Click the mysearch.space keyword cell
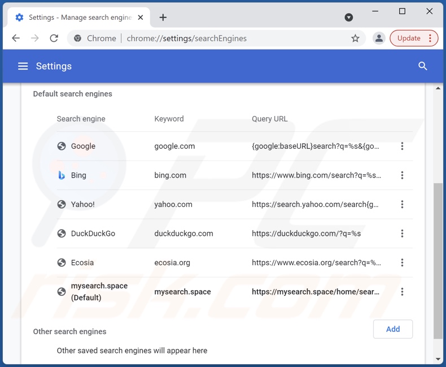Screen dimensions: 446x367 tap(182, 291)
